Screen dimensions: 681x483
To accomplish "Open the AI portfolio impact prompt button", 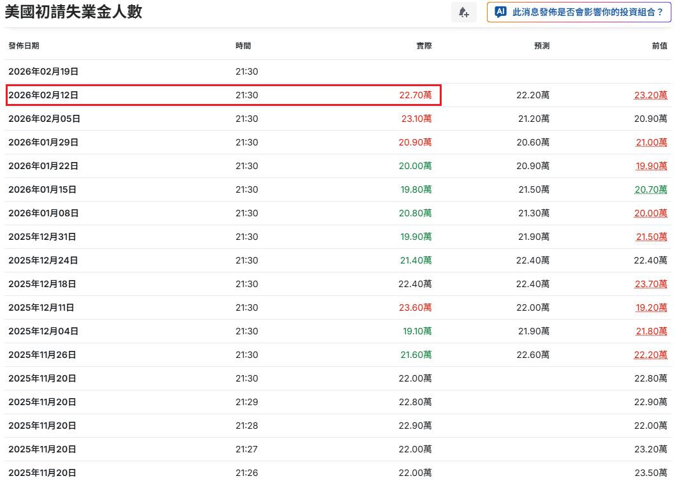I will pos(579,12).
